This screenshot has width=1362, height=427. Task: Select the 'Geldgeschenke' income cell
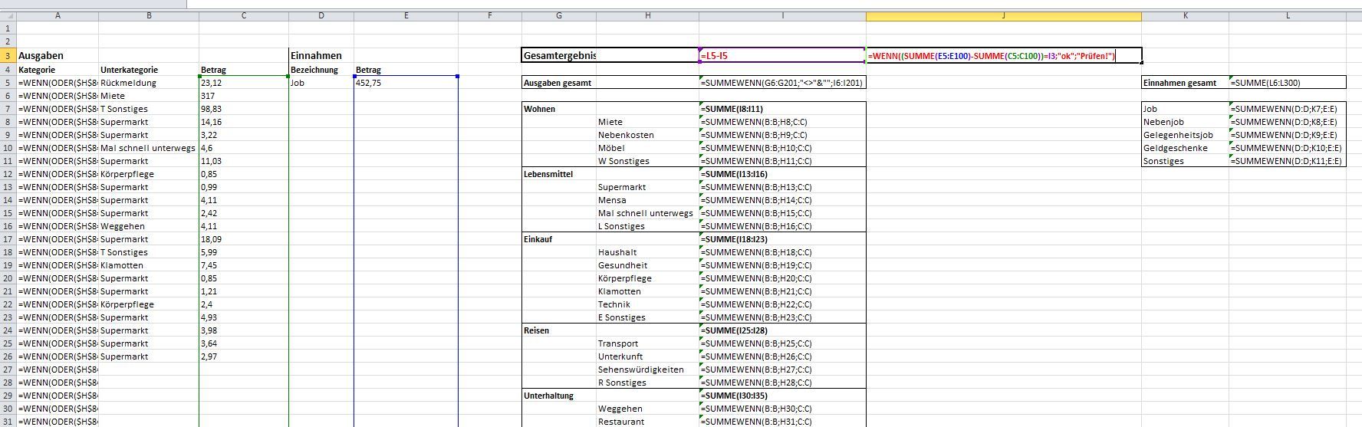(1185, 148)
